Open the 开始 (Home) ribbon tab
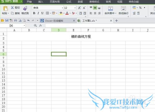The width and height of the screenshot is (155, 112). coord(29,2)
